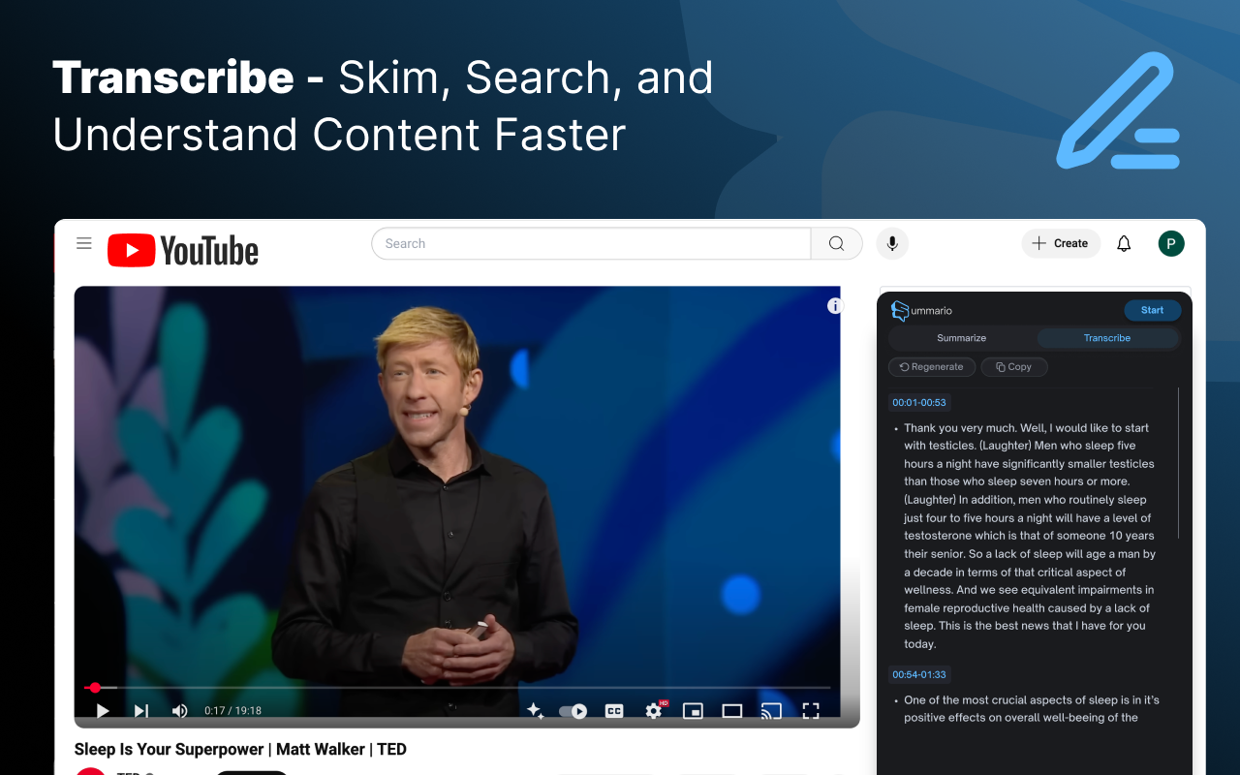Switch to the Summarize tab

961,338
